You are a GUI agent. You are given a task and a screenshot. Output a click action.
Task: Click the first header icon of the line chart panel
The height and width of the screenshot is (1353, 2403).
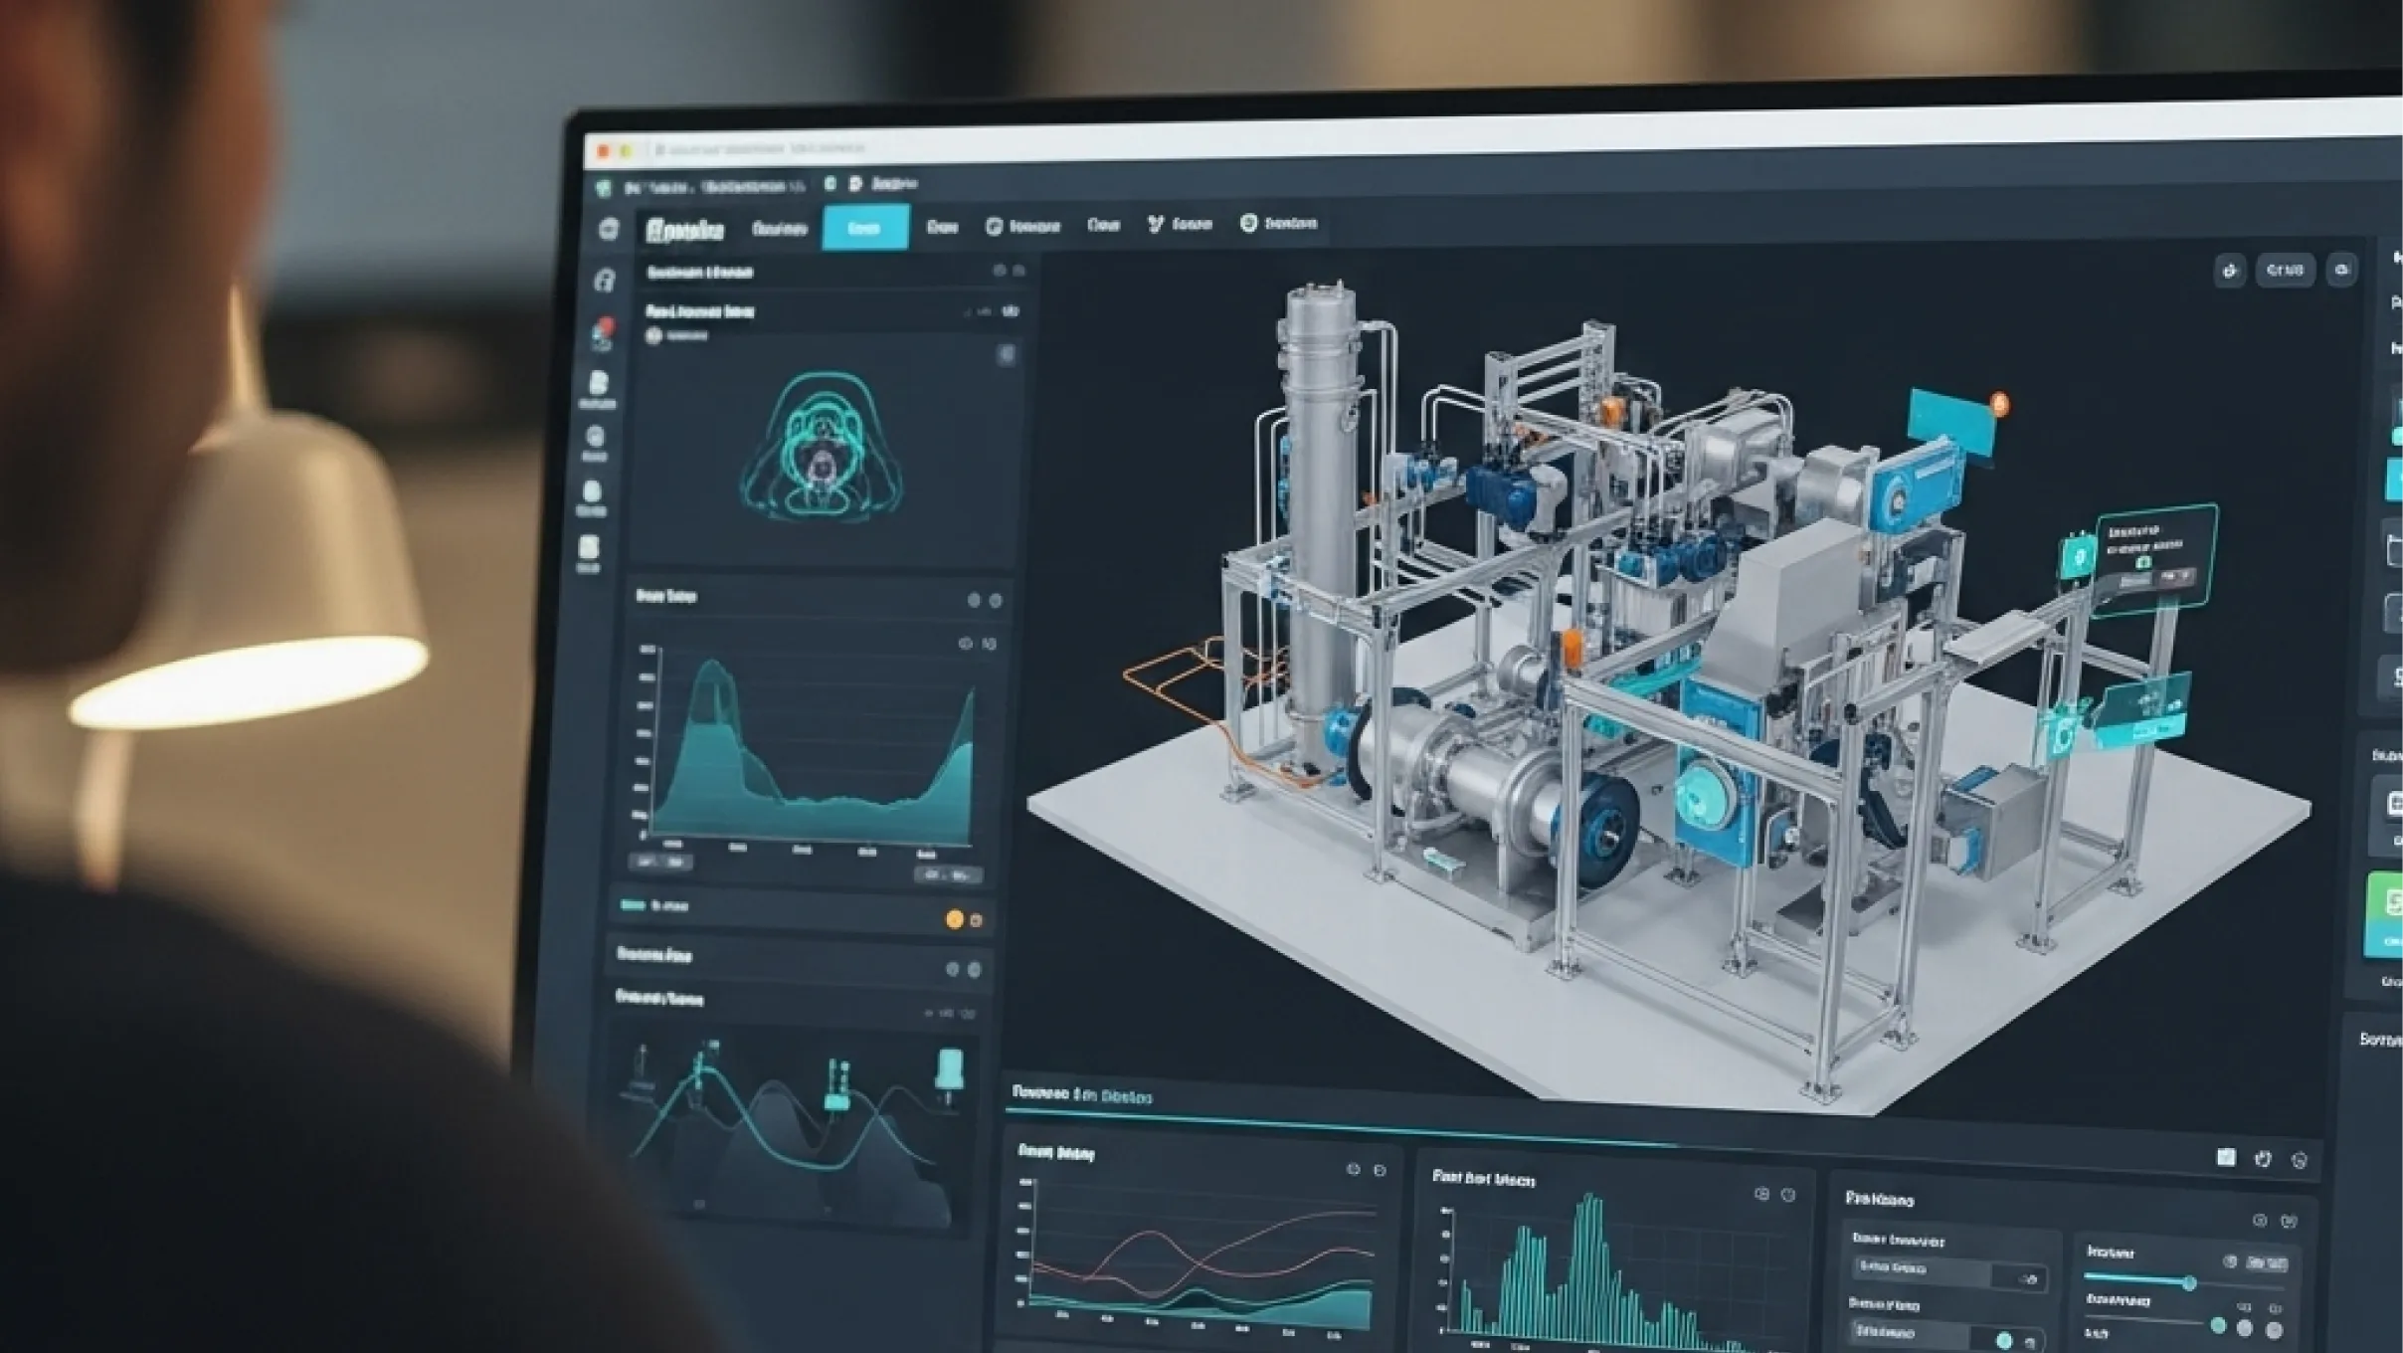tap(1353, 1169)
